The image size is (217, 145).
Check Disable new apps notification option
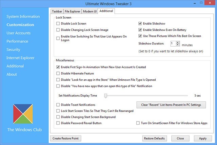pyautogui.click(x=58, y=86)
